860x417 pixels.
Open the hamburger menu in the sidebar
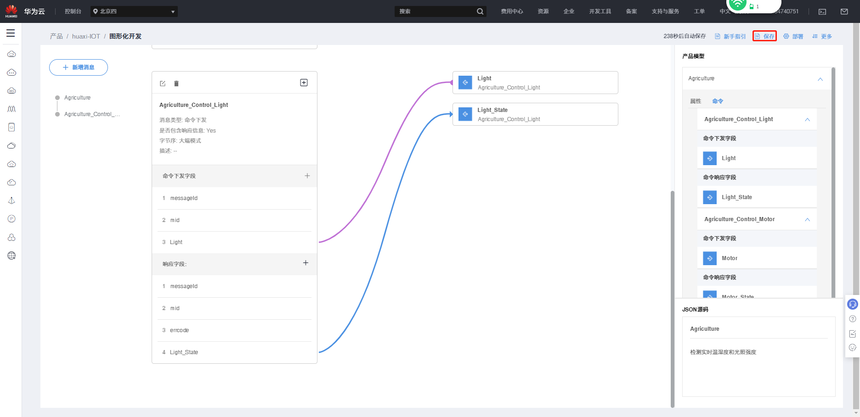[11, 33]
